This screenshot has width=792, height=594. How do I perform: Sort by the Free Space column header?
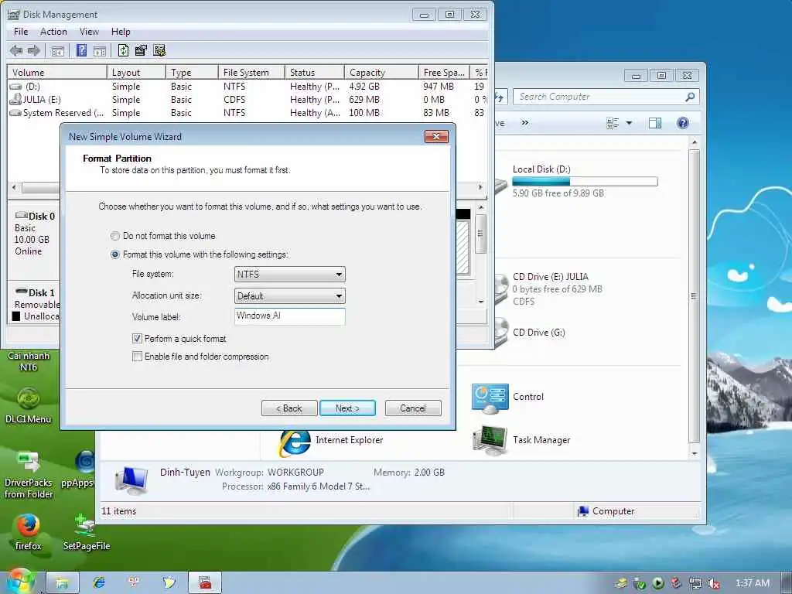444,72
